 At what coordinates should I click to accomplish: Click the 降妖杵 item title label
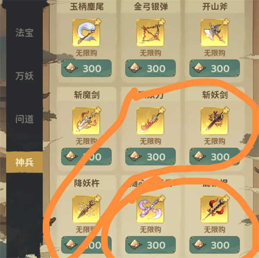87,183
